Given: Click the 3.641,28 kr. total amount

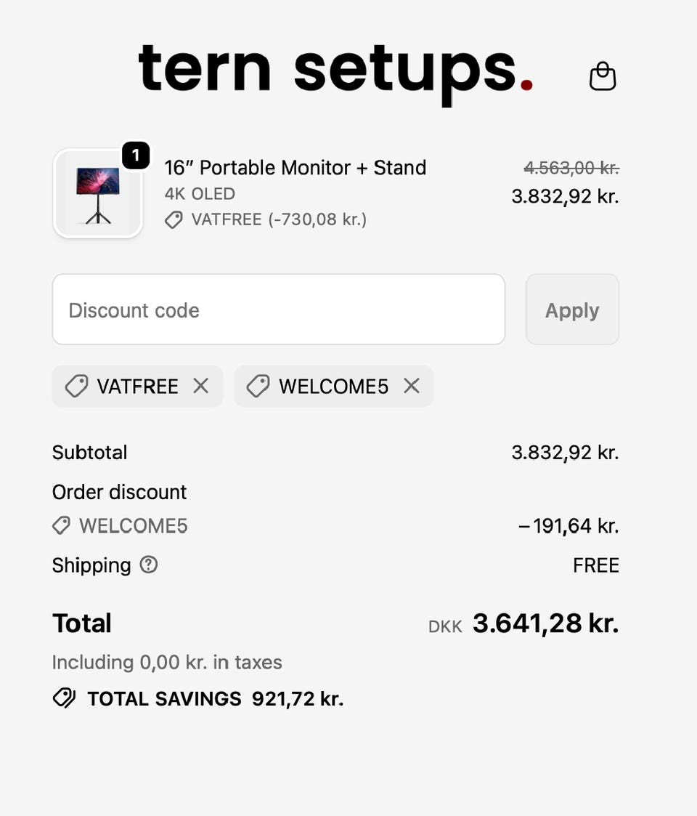Looking at the screenshot, I should pos(545,623).
